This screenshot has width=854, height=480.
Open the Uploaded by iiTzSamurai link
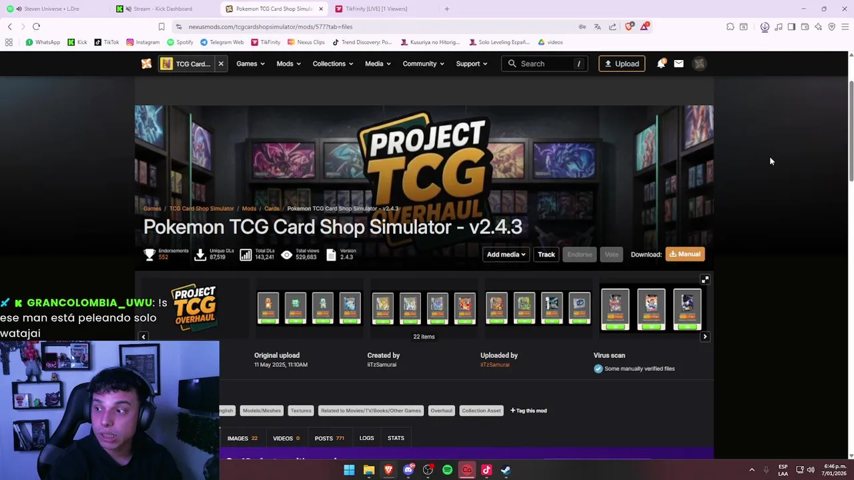point(494,365)
